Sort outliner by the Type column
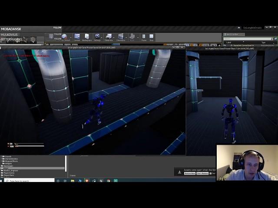278x208 pixels. [x=264, y=42]
